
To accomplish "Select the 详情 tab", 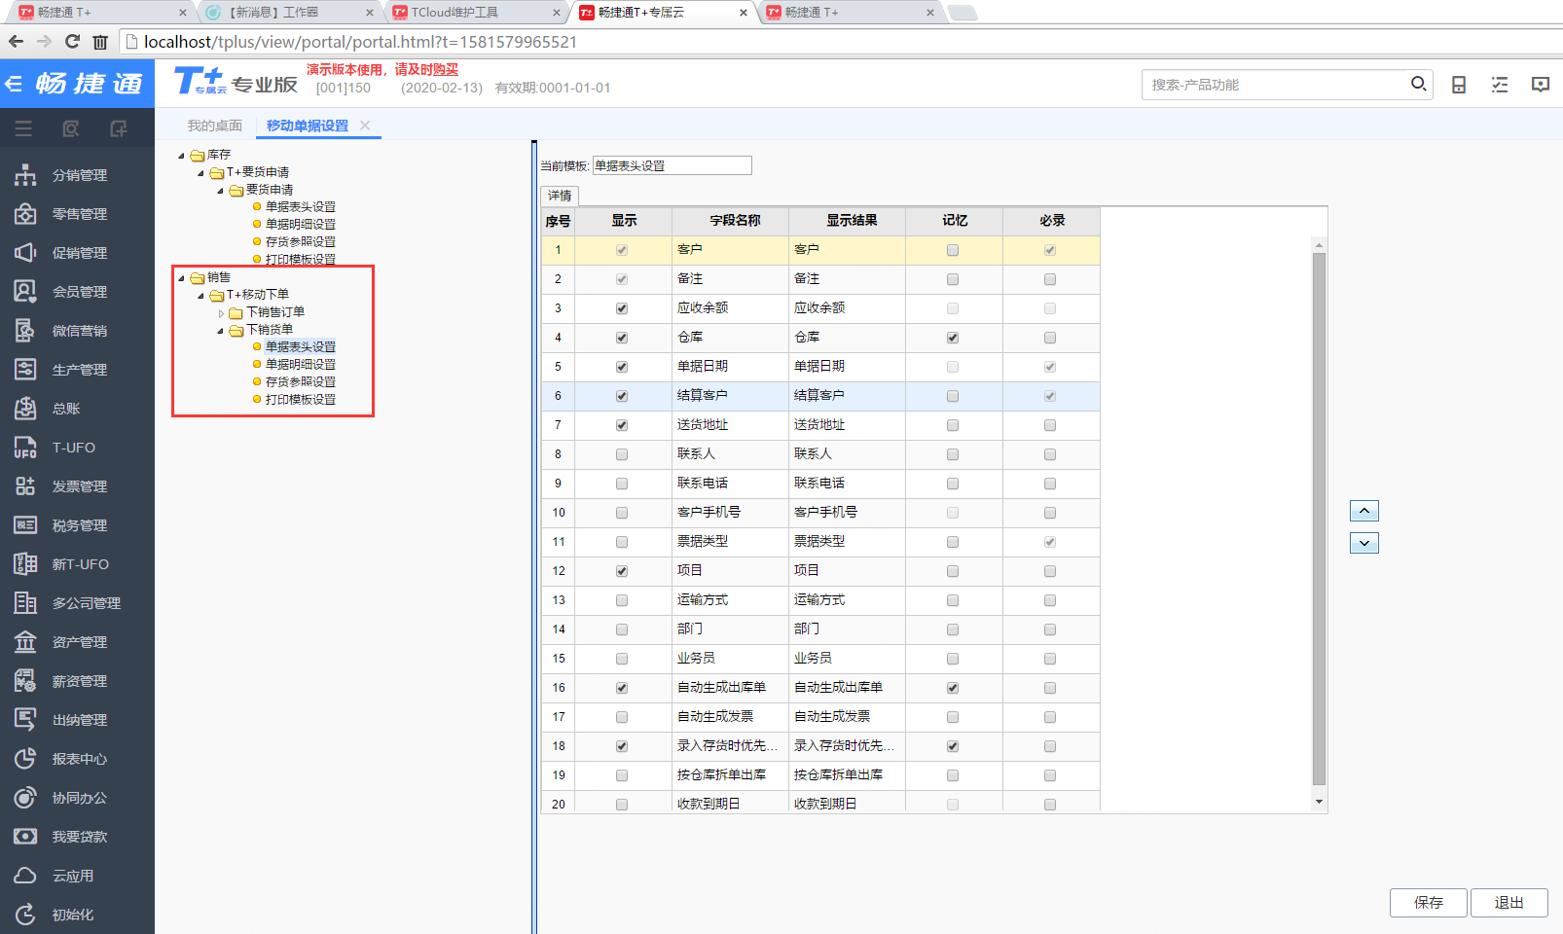I will point(560,196).
